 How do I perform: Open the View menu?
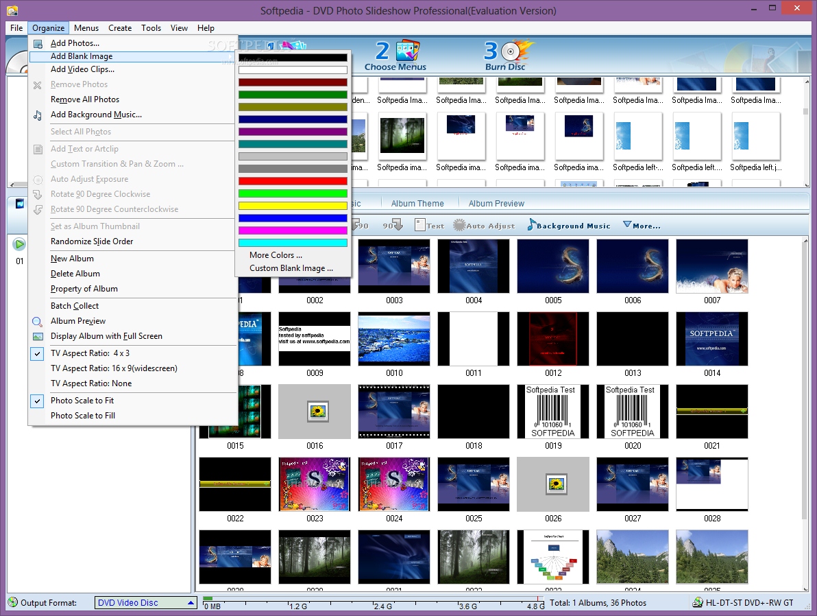click(x=179, y=28)
